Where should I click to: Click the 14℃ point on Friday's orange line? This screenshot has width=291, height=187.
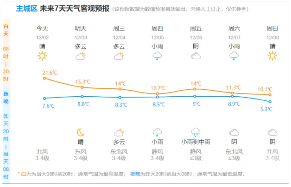(x=195, y=89)
